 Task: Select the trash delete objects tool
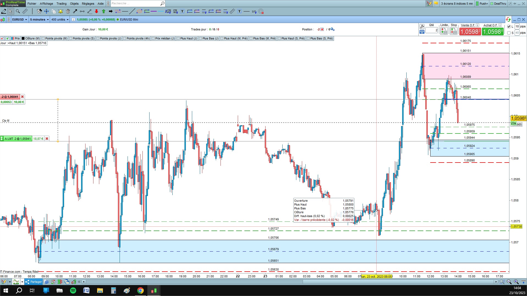click(68, 11)
